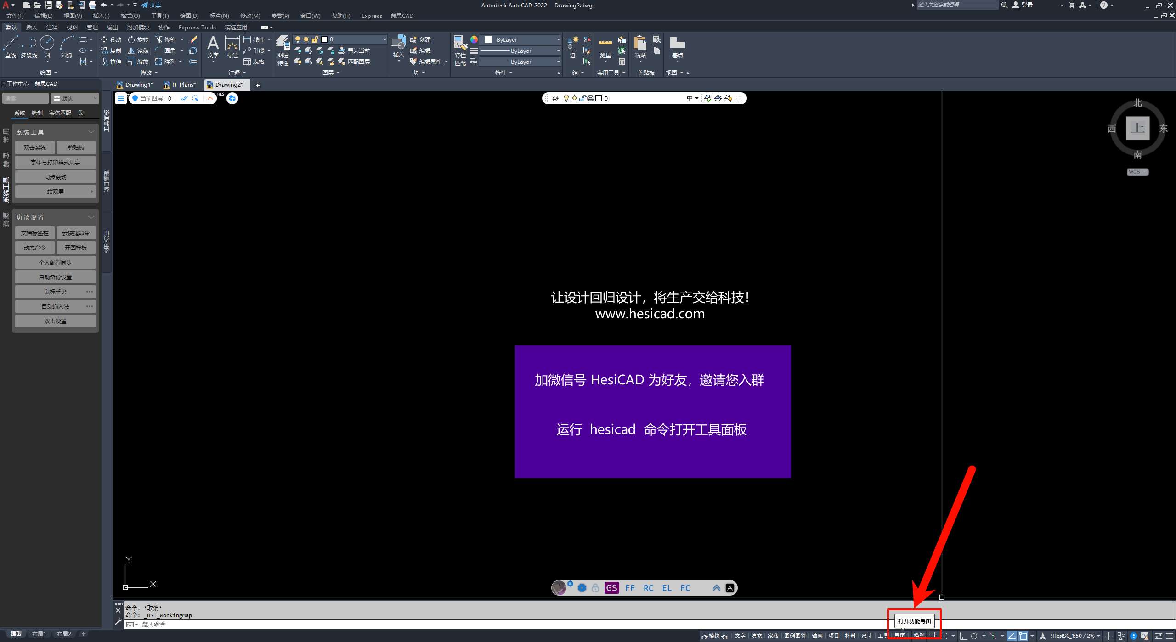
Task: Click the Scale (缩放) tool
Action: (138, 62)
